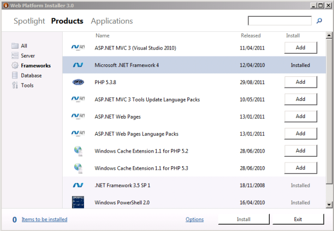Click the Tools category icon in sidebar
Screen dimensions: 334x231
15,85
